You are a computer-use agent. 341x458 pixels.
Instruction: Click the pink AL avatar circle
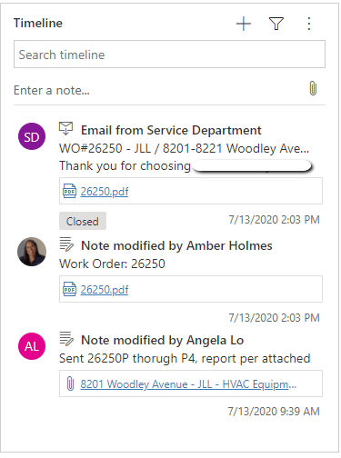point(32,346)
